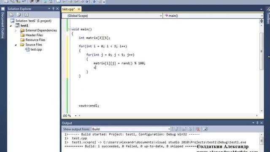270x152 pixels.
Task: Click the 'matrix[i][j] = rand() % 100;' line
Action: coord(119,63)
